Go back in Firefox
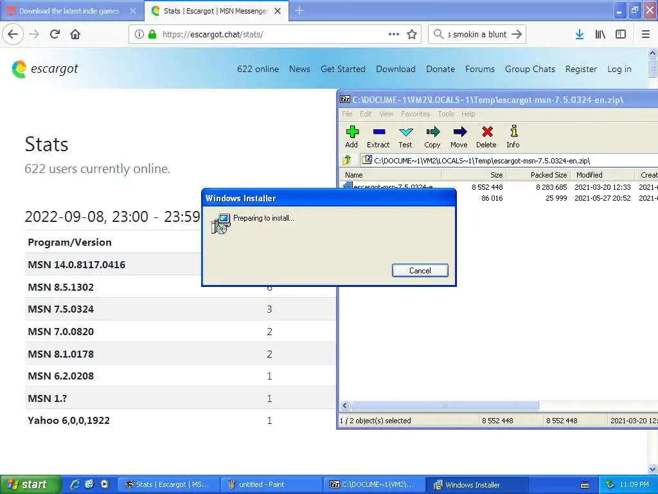The height and width of the screenshot is (494, 658). pos(13,34)
